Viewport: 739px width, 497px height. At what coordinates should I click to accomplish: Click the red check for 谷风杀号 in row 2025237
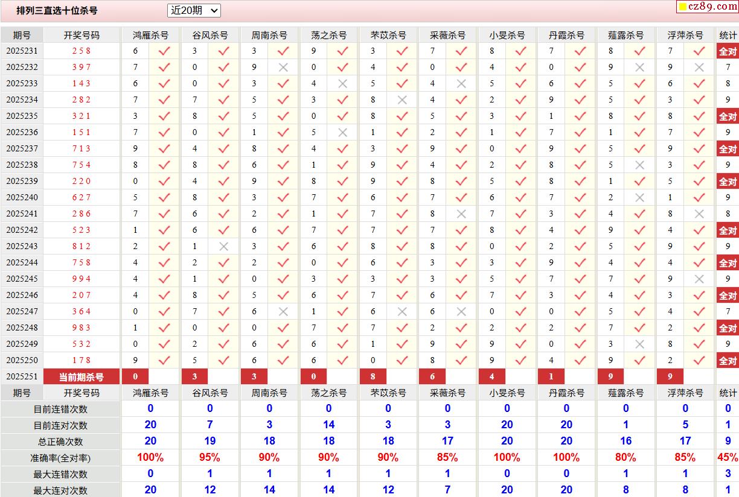point(223,149)
